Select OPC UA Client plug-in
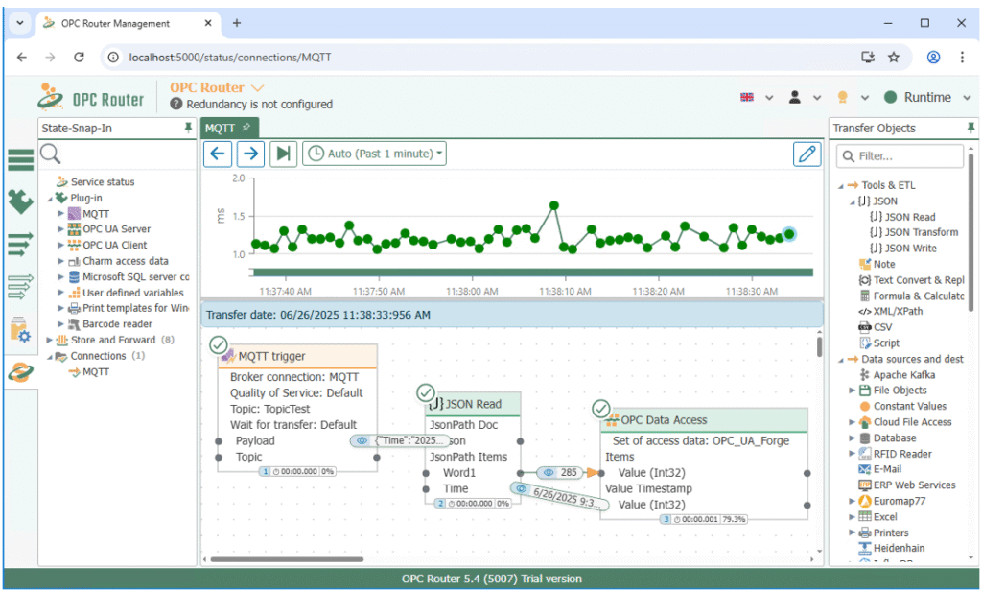This screenshot has height=592, width=982. [115, 245]
